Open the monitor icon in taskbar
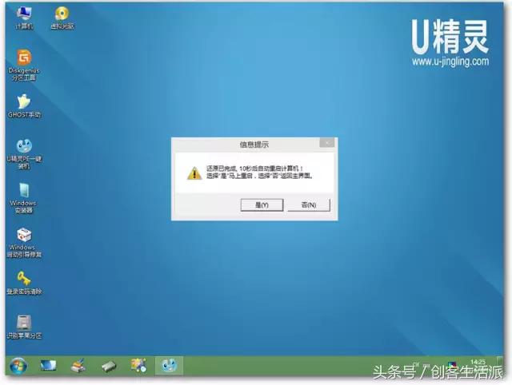Viewport: 512px width, 385px height. (x=48, y=366)
